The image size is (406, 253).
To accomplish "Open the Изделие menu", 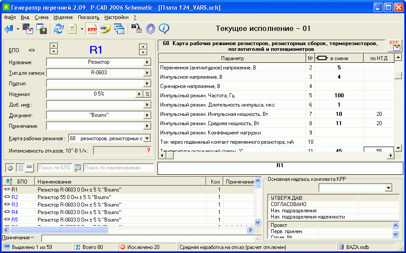I will tap(63, 17).
